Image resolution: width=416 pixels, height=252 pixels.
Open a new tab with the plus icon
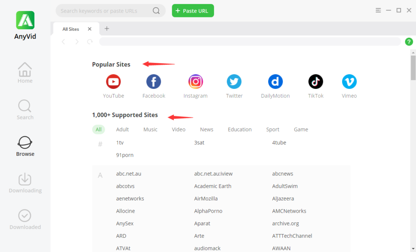107,29
